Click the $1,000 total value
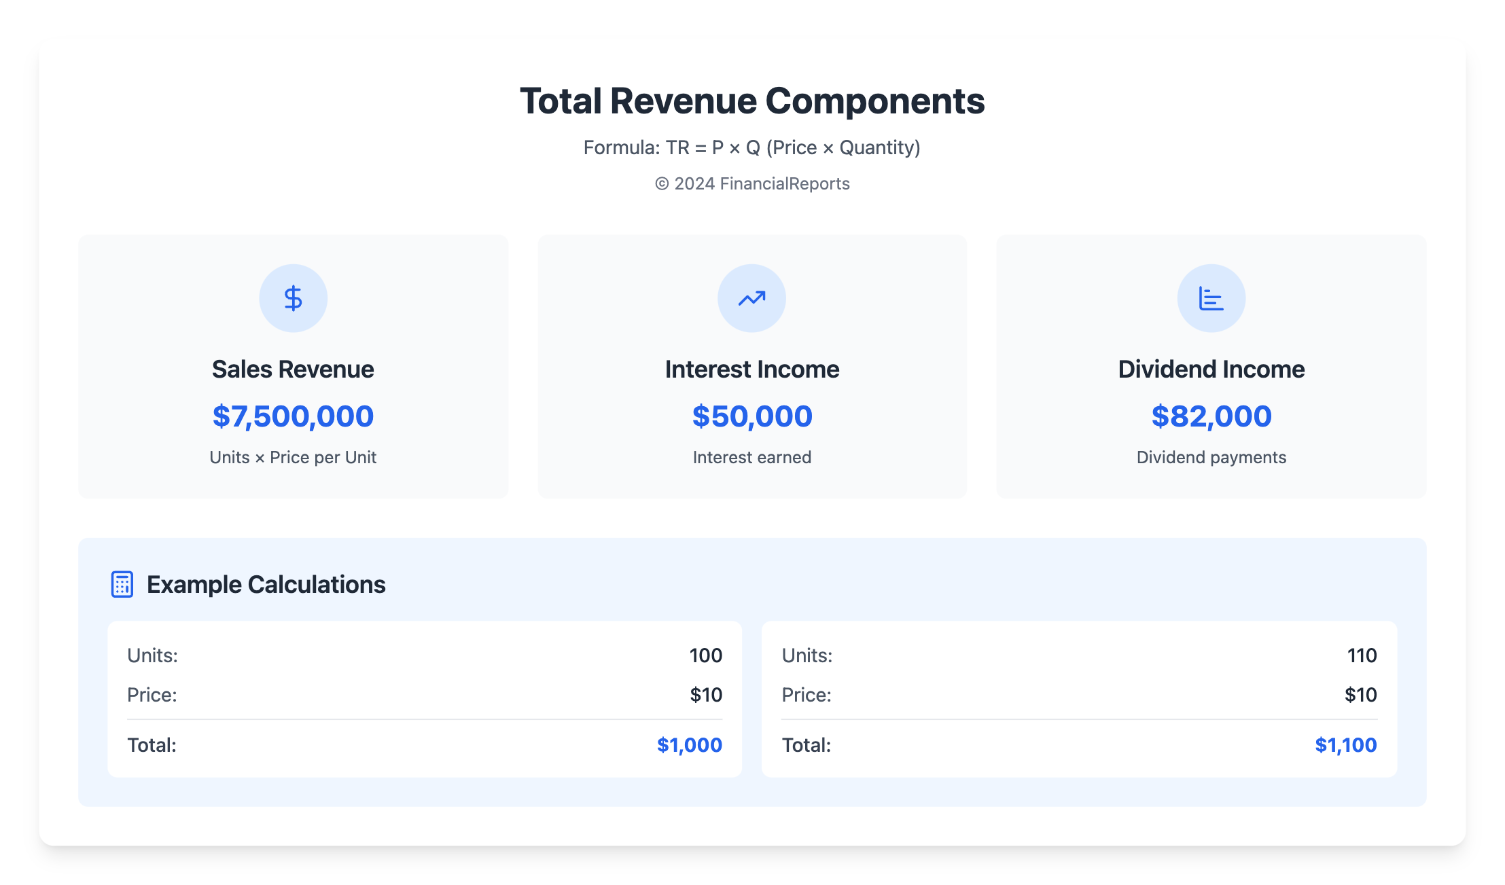The image size is (1505, 885). pyautogui.click(x=689, y=745)
